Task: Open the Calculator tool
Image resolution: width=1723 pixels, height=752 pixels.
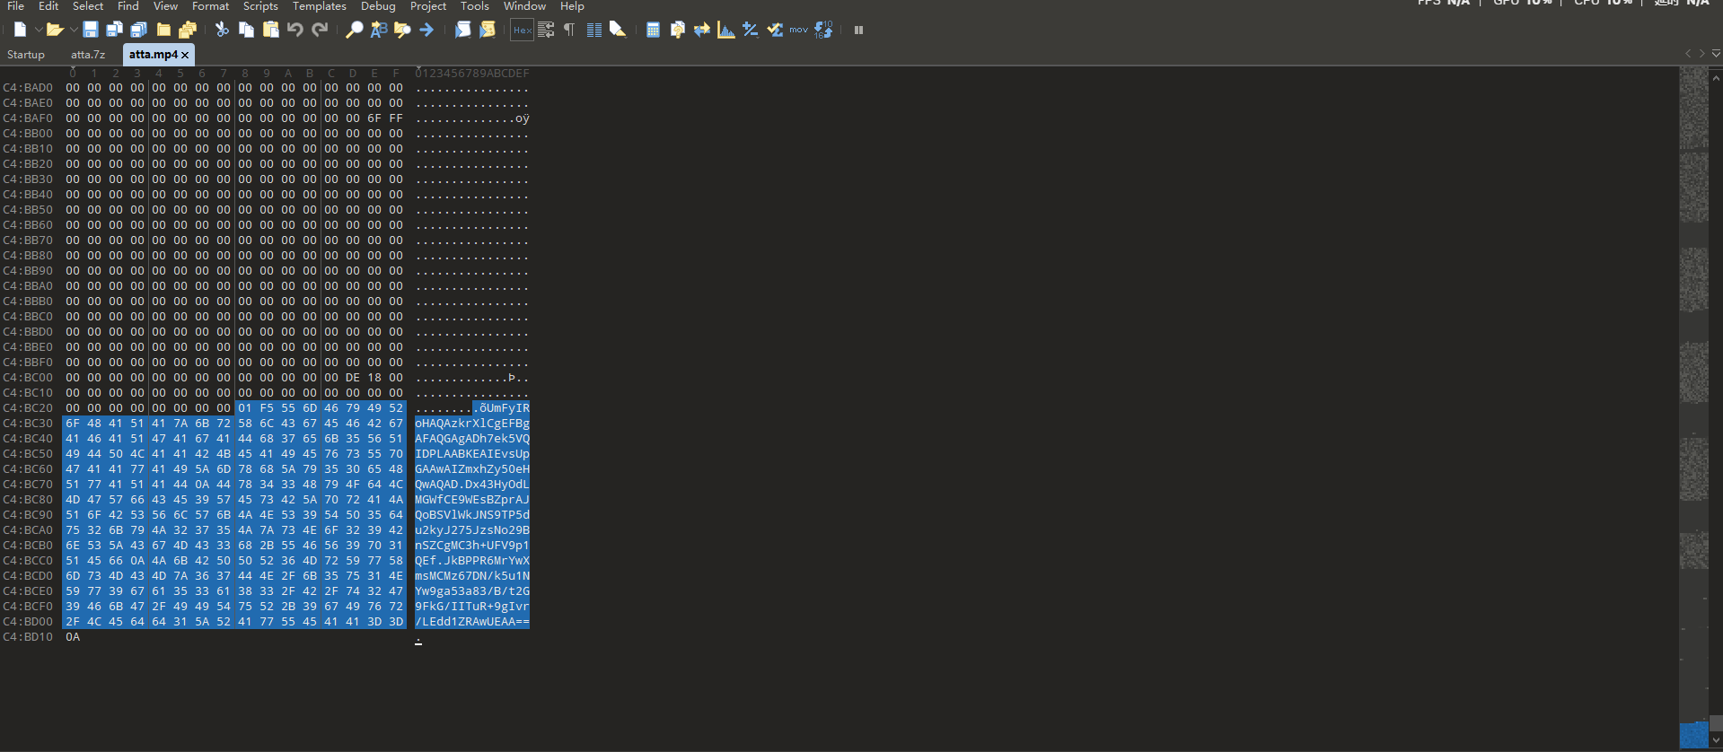Action: click(653, 30)
